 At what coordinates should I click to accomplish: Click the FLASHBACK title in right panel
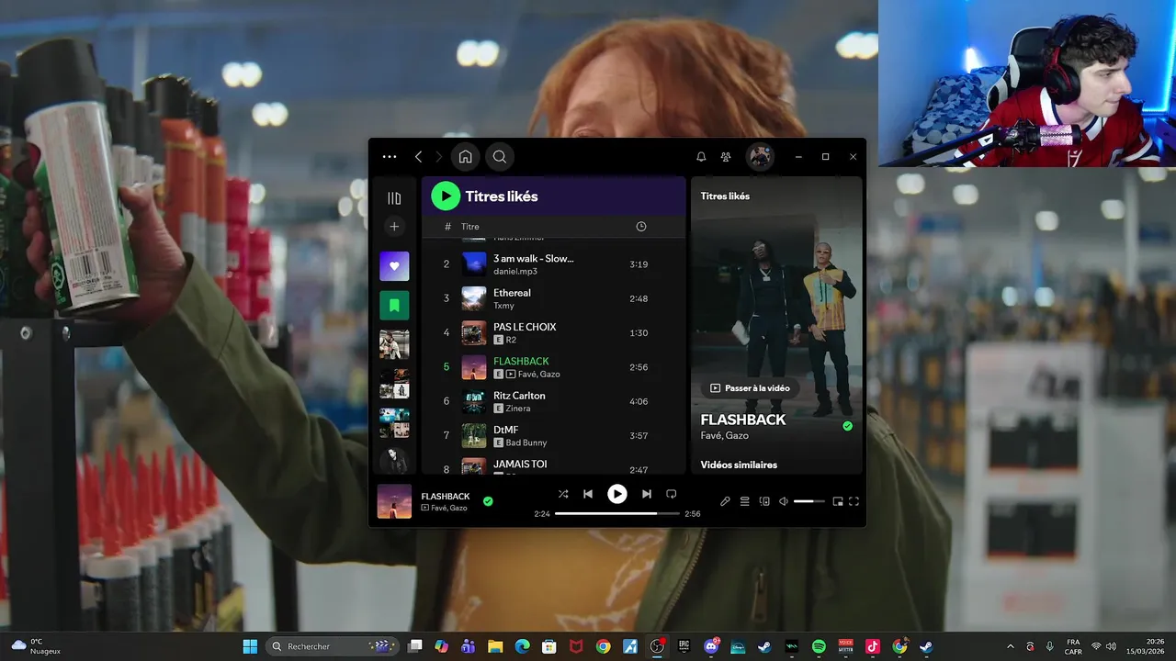[743, 420]
